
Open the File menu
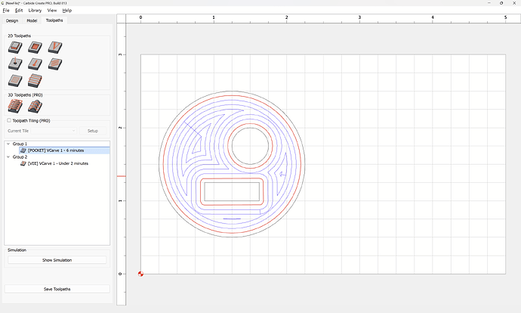click(6, 11)
